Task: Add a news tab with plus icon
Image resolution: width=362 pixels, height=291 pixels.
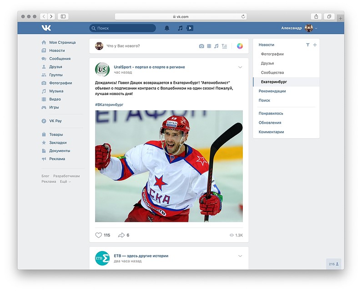Action: tap(315, 45)
